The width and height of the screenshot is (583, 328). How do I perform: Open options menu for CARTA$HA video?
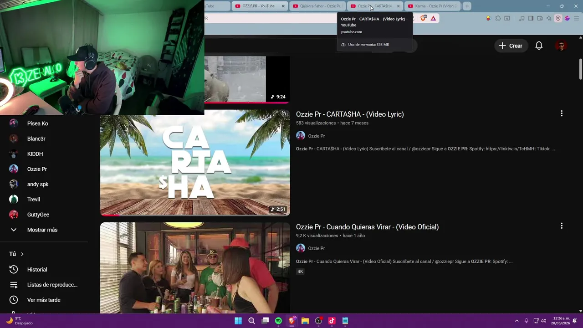(x=562, y=113)
